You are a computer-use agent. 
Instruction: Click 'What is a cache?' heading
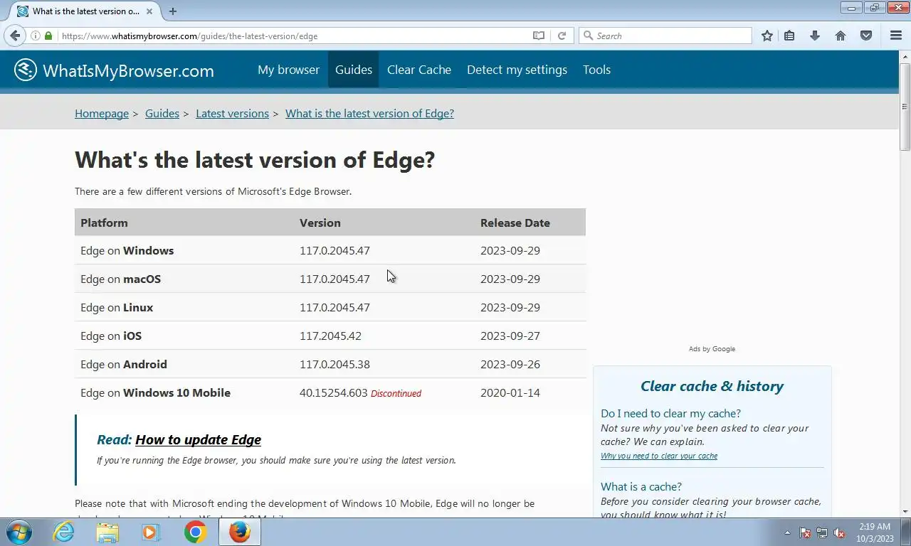tap(641, 486)
